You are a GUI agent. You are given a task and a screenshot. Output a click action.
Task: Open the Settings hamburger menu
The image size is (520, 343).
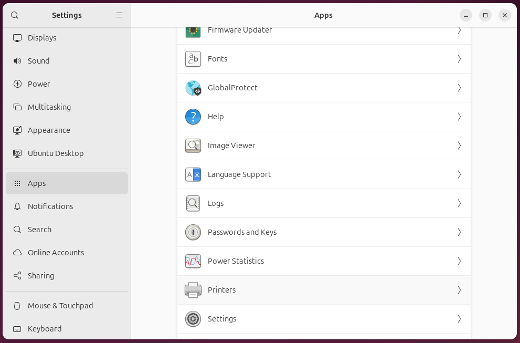(119, 15)
